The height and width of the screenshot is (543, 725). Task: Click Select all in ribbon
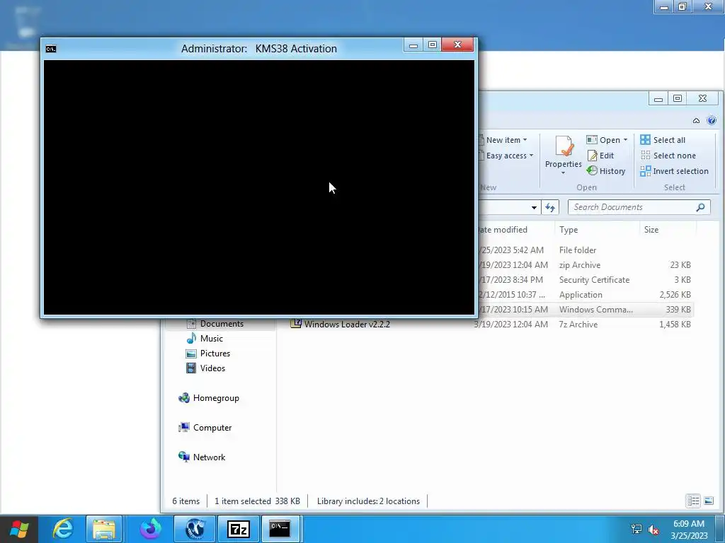pos(663,140)
